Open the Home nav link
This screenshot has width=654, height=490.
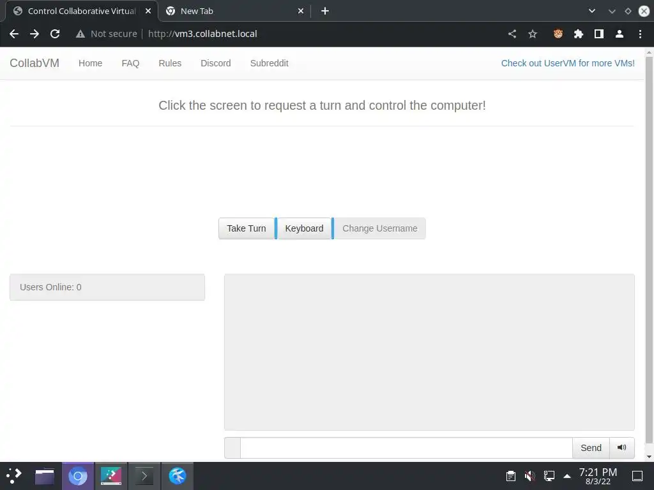click(90, 63)
